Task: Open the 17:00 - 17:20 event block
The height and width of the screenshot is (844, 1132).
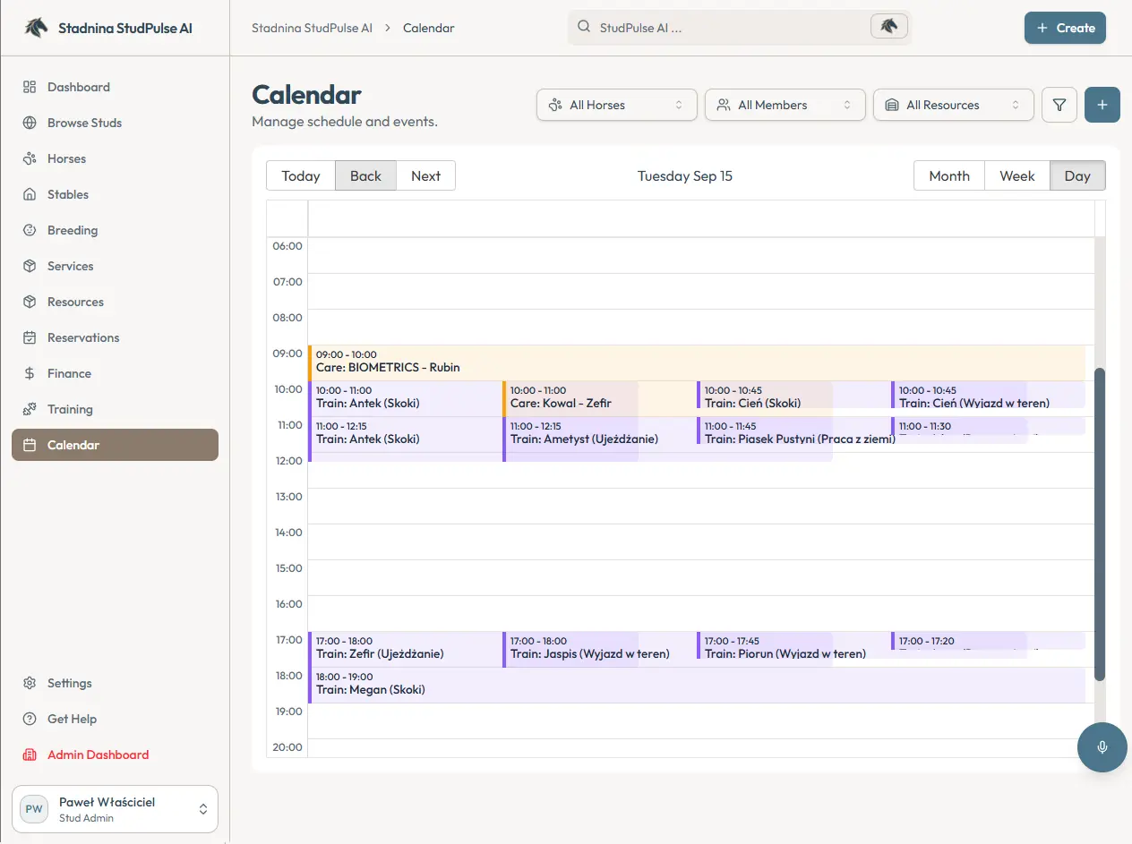Action: [988, 640]
